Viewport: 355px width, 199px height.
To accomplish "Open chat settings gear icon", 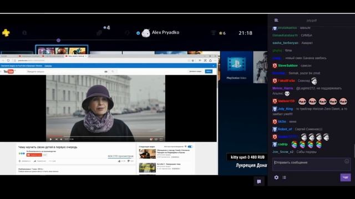I will point(276,177).
